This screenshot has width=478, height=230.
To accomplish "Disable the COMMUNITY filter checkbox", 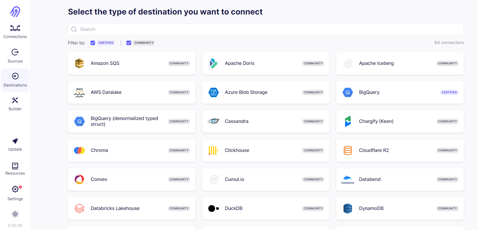I will click(x=129, y=42).
